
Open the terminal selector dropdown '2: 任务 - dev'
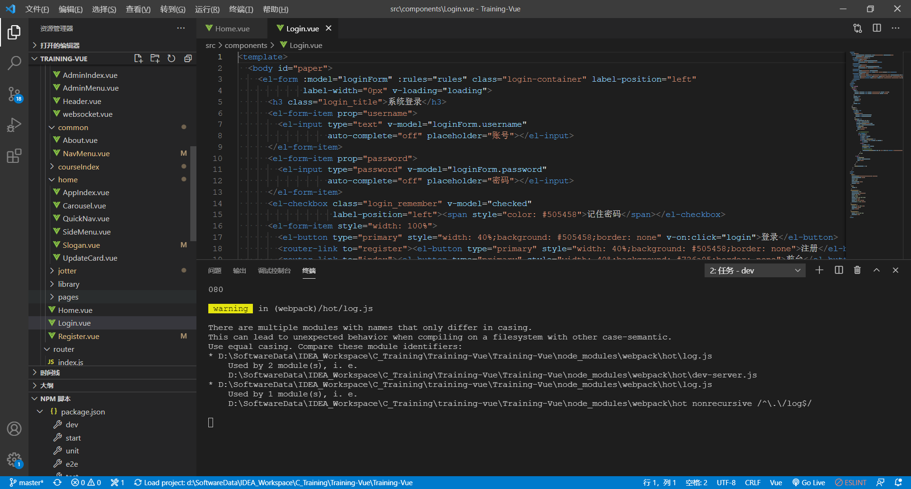click(x=754, y=271)
